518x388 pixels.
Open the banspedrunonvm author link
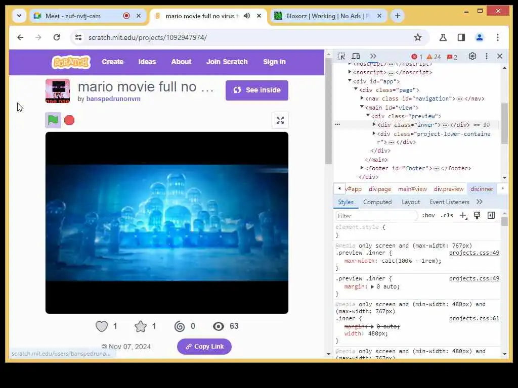[x=113, y=99]
